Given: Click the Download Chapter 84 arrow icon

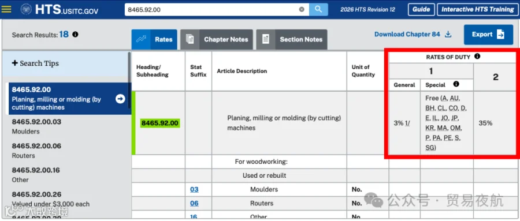Looking at the screenshot, I should pos(448,35).
